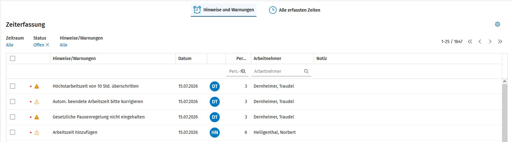Screen dimensions: 512x142
Task: Tick the select-all checkbox in table header
Action: point(13,58)
